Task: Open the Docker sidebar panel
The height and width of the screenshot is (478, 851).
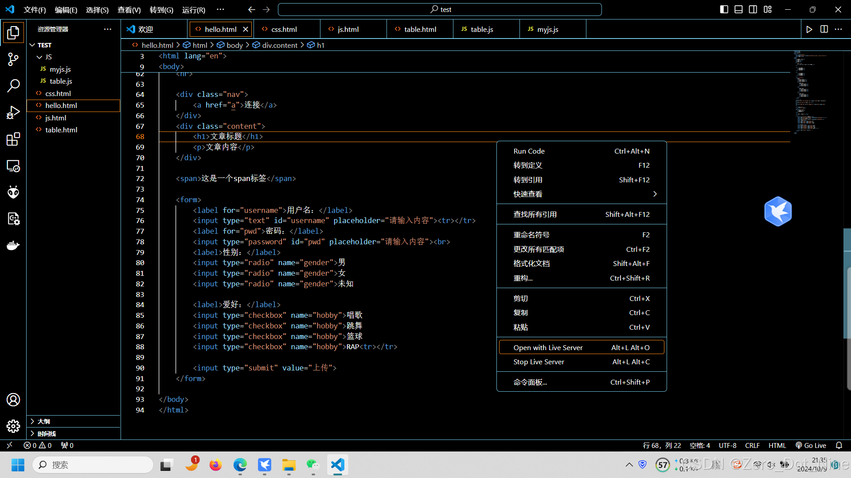Action: pyautogui.click(x=13, y=245)
